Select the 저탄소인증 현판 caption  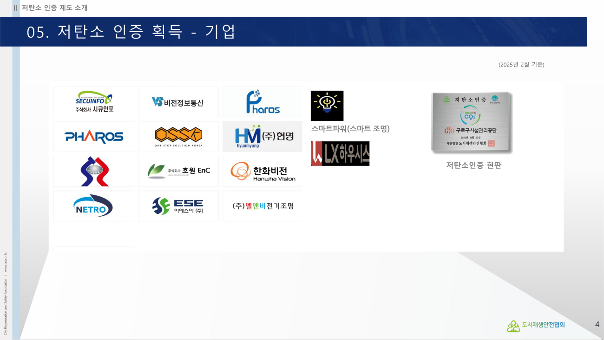473,165
